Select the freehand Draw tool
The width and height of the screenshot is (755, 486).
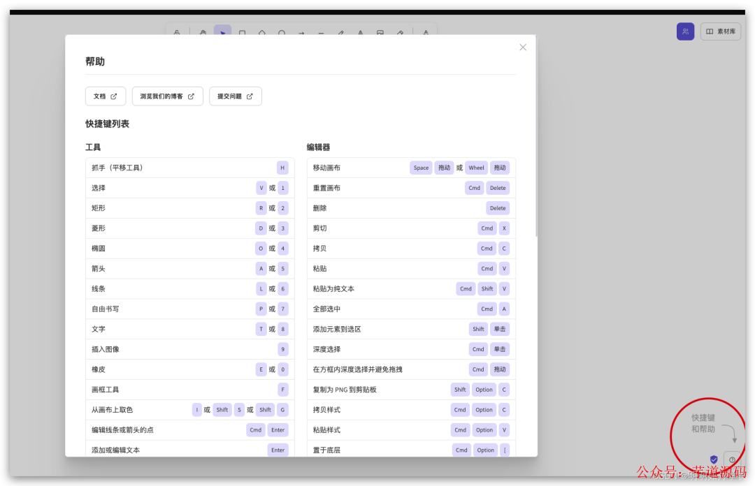pyautogui.click(x=342, y=31)
